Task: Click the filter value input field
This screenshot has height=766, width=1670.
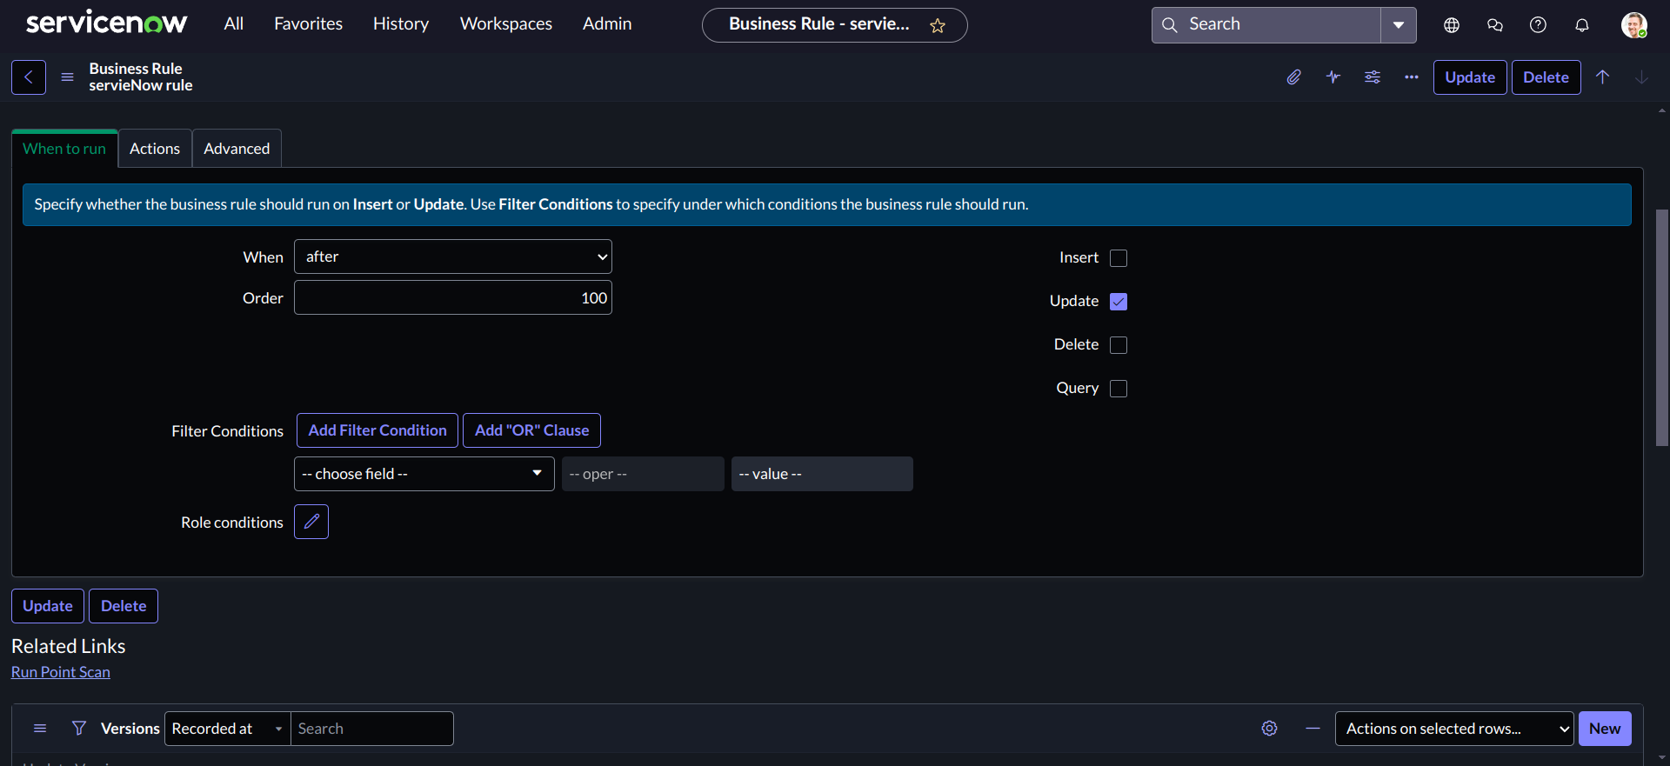Action: click(822, 474)
